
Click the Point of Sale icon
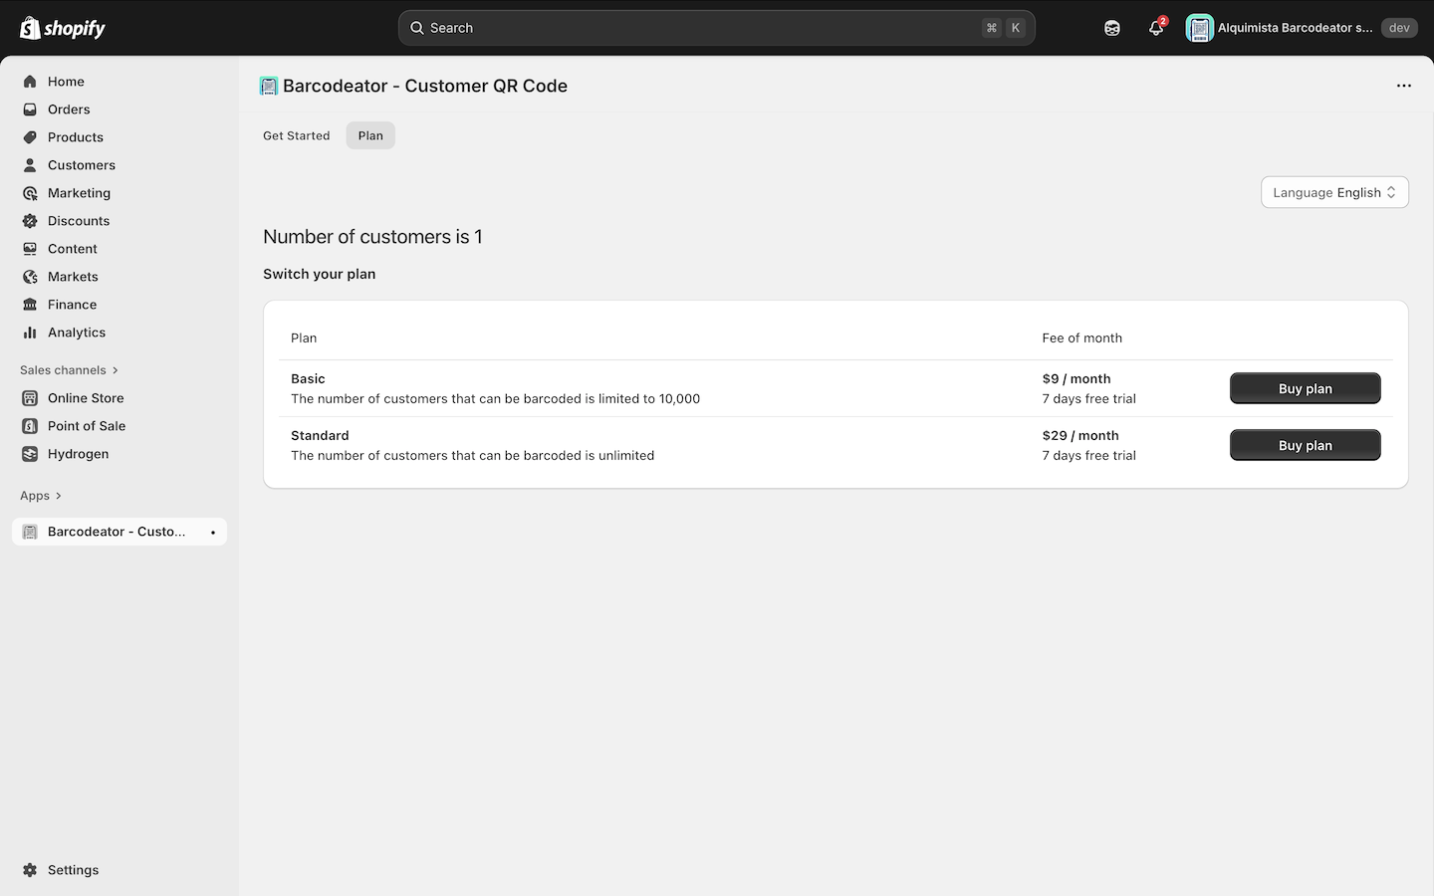30,426
